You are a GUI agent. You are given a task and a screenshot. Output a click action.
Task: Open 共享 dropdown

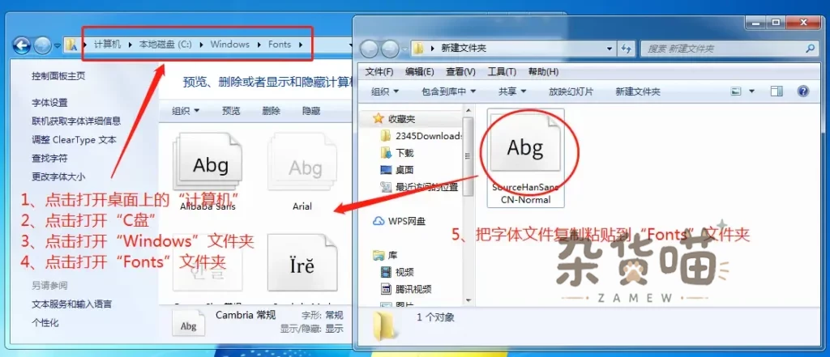pos(512,91)
